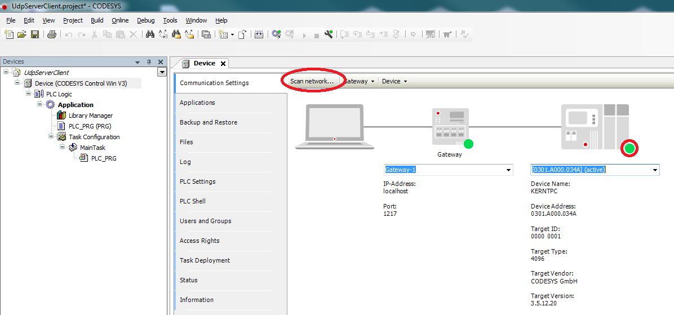Open the Device dropdown menu in toolbar

394,81
